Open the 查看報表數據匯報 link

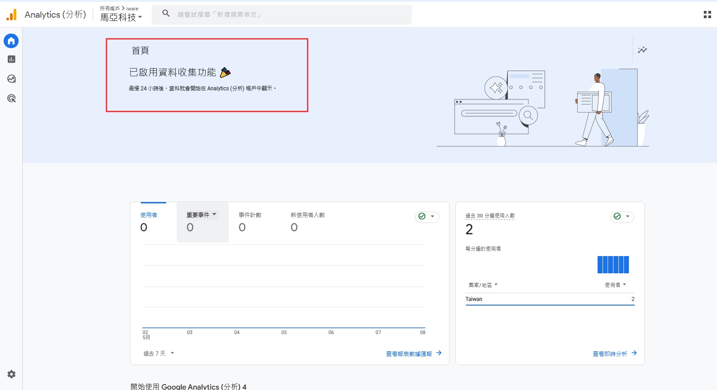[414, 353]
